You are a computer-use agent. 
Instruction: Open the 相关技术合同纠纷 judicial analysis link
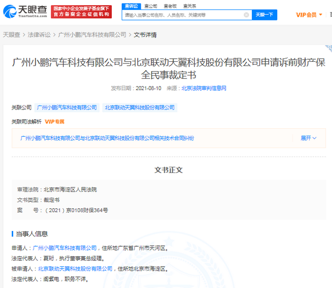pyautogui.click(x=107, y=138)
